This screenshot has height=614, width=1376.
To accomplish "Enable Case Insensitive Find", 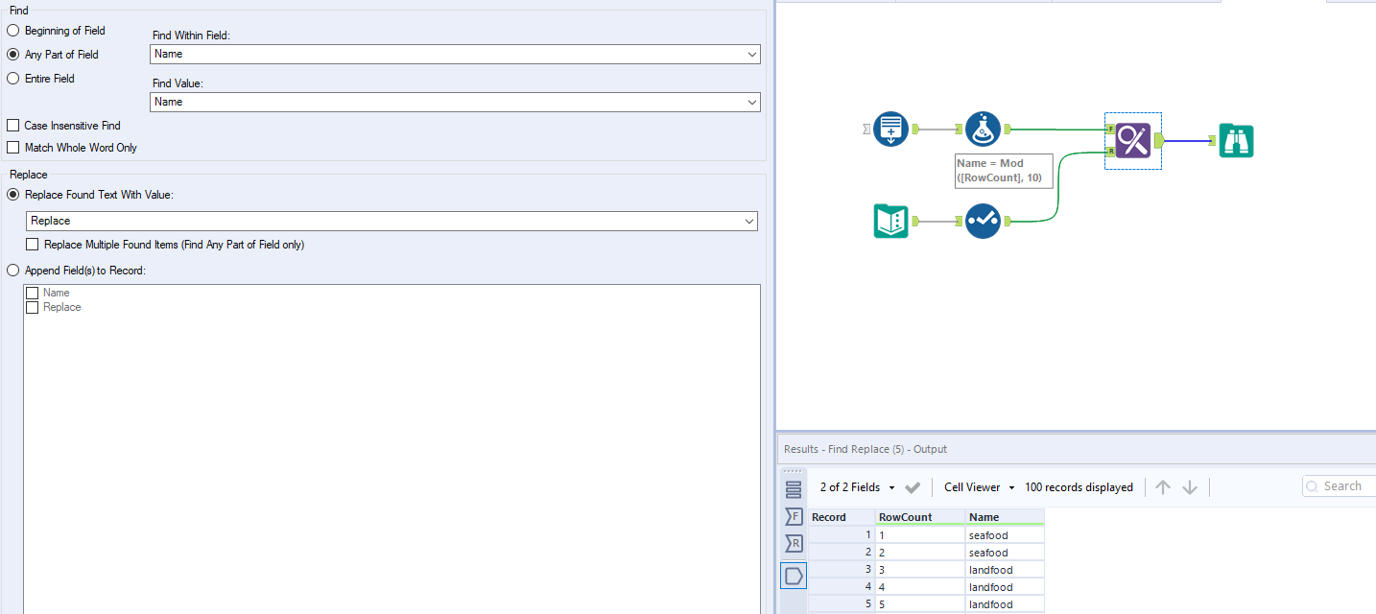I will pyautogui.click(x=13, y=125).
